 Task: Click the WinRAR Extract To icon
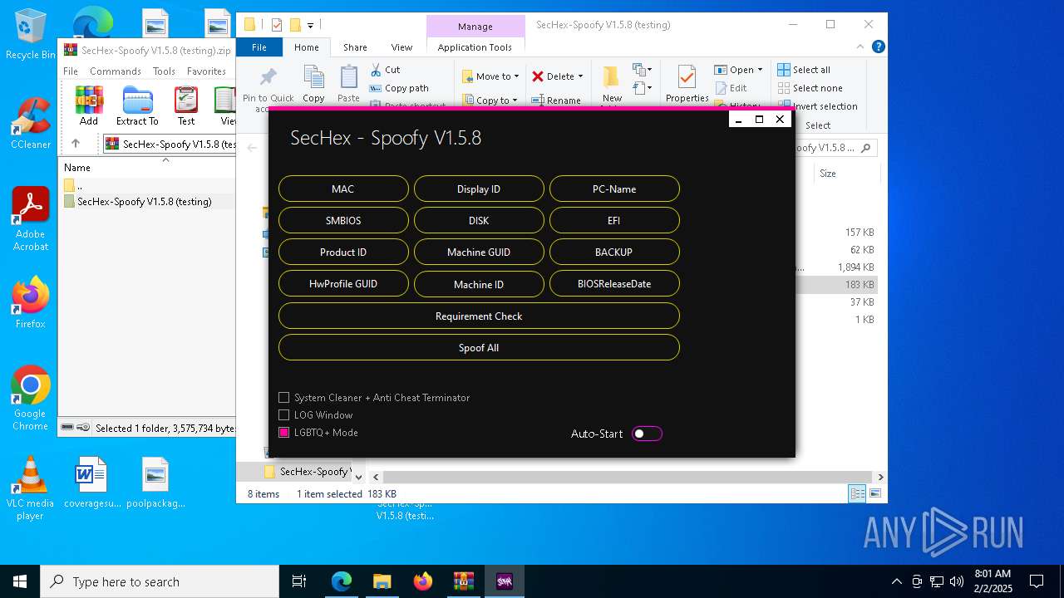[x=137, y=100]
